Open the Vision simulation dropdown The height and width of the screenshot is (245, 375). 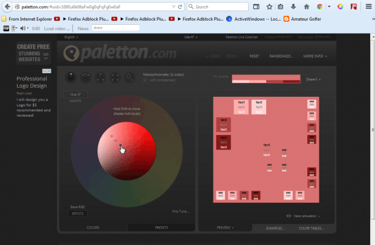(307, 216)
